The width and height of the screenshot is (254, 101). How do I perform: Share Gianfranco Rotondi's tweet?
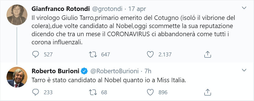click(207, 54)
